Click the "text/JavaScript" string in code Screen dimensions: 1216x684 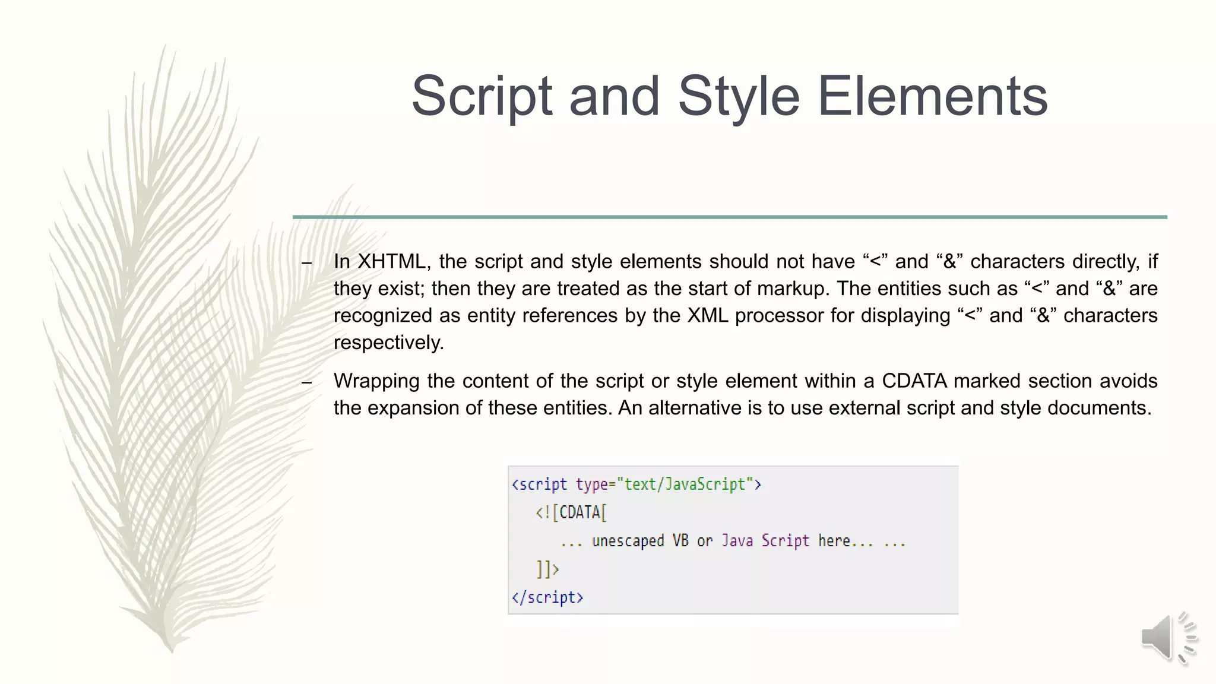[685, 484]
